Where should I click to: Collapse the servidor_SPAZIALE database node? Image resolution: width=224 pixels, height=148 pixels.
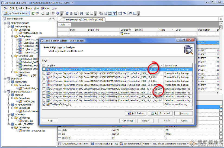(x=9, y=124)
